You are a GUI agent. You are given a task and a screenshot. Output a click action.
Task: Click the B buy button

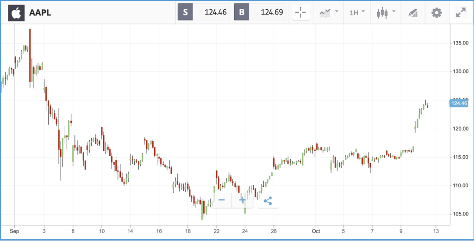click(242, 12)
